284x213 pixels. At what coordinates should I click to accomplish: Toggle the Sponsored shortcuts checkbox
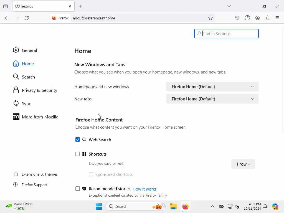[91, 174]
